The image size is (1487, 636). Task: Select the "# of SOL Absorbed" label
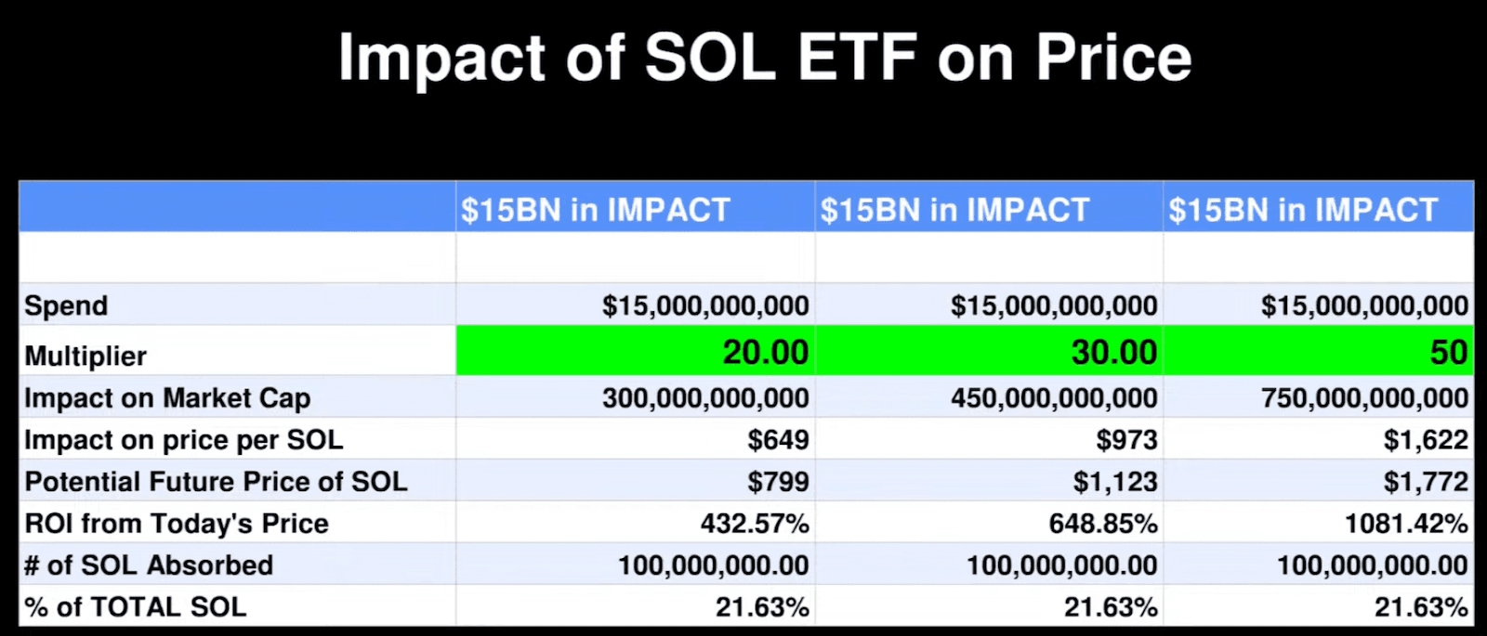(x=149, y=565)
